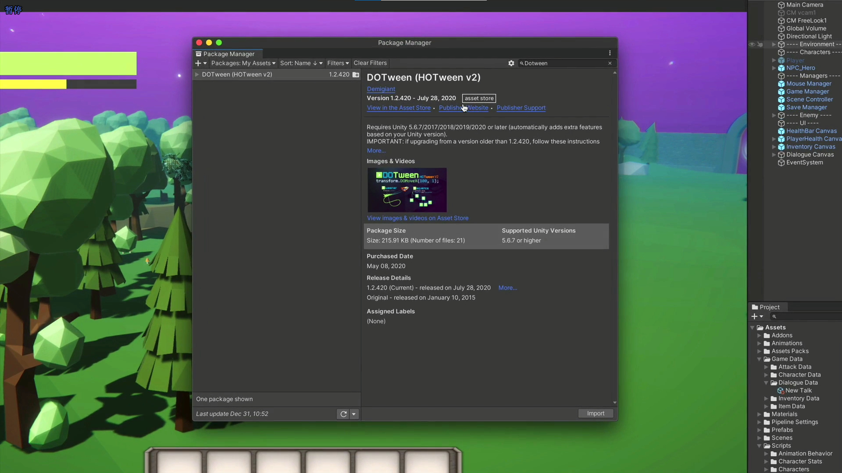842x473 pixels.
Task: Open the Filters dropdown
Action: 338,63
